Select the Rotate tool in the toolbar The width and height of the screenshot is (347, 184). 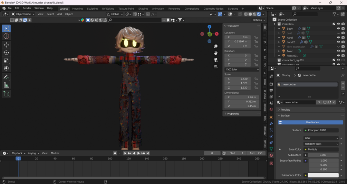point(6,53)
